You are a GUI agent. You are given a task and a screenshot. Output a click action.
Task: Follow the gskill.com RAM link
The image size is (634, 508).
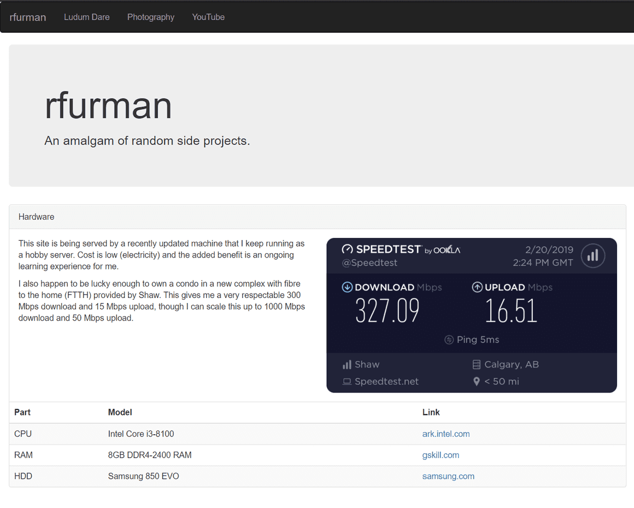point(441,455)
